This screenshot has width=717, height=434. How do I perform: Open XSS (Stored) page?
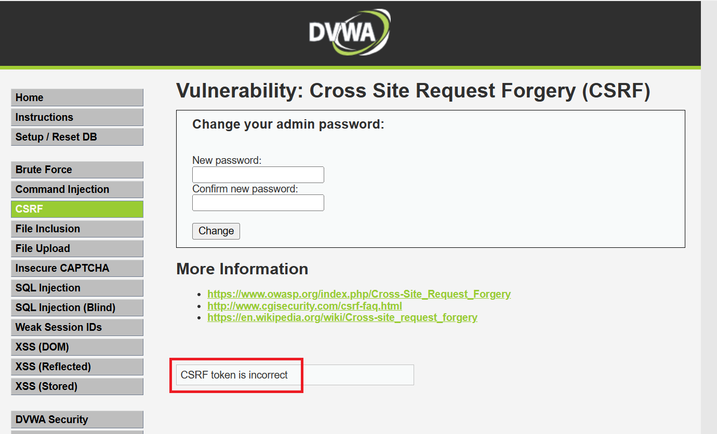(77, 386)
